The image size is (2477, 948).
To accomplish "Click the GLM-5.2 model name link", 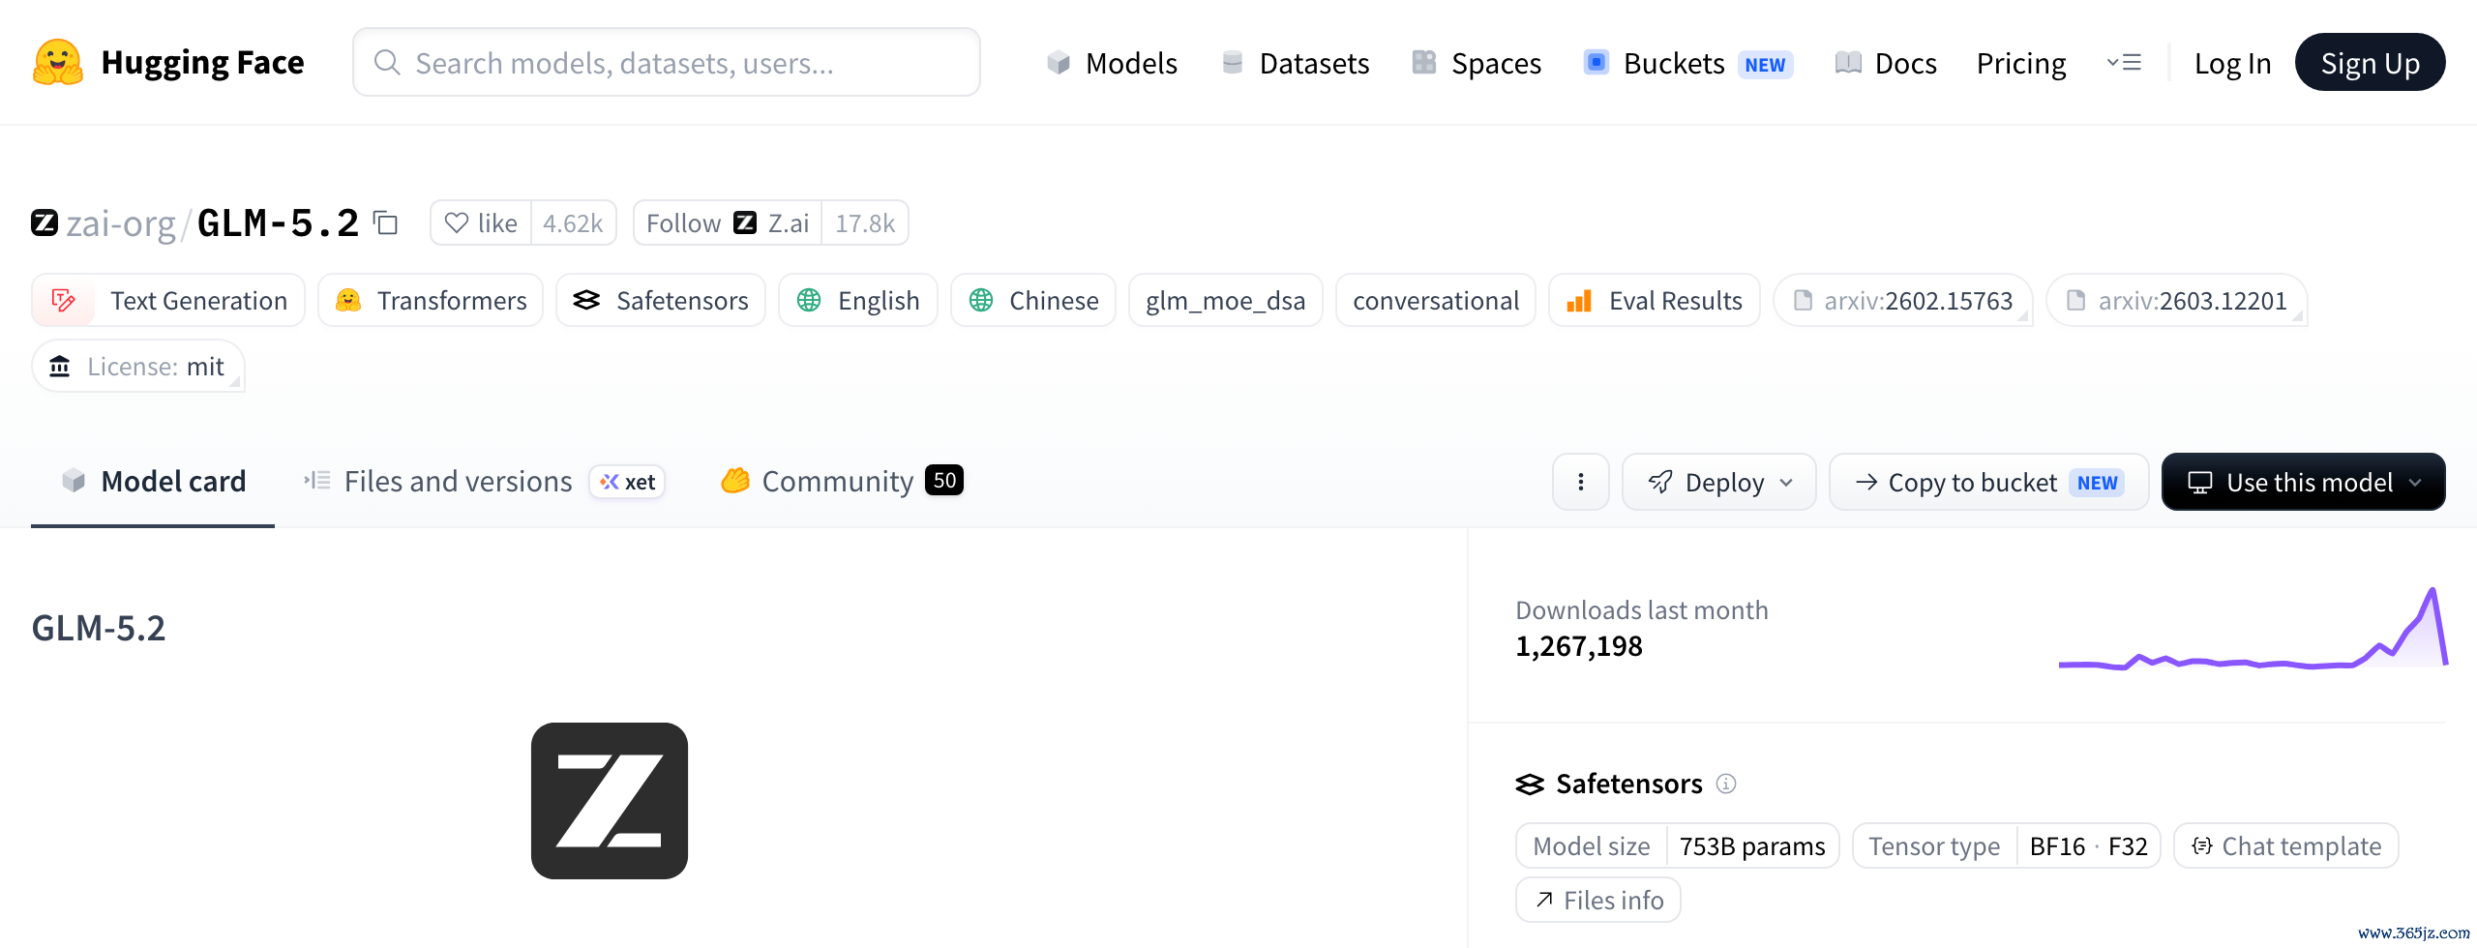I will (278, 223).
